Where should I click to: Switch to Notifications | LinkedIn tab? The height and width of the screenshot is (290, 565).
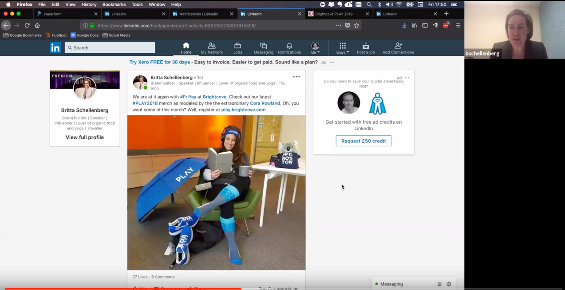click(x=203, y=14)
